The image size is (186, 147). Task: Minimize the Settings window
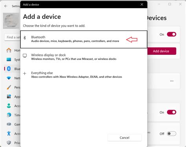159,4
